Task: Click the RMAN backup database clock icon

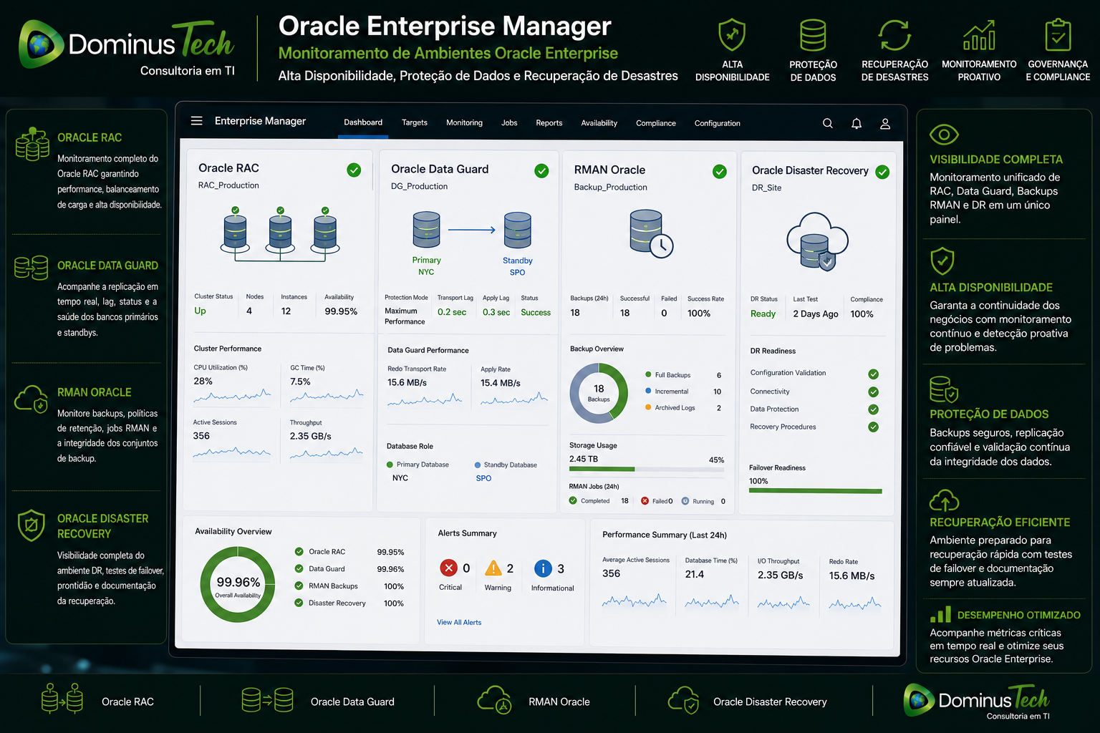Action: 651,233
